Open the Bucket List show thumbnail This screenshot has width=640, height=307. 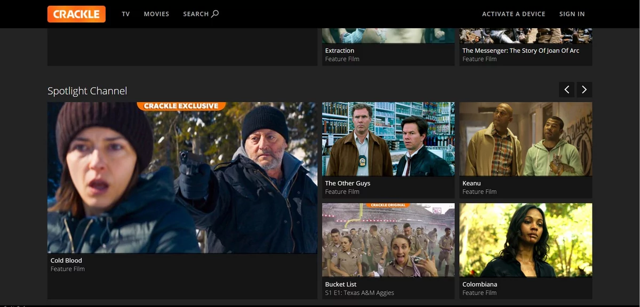click(x=388, y=240)
